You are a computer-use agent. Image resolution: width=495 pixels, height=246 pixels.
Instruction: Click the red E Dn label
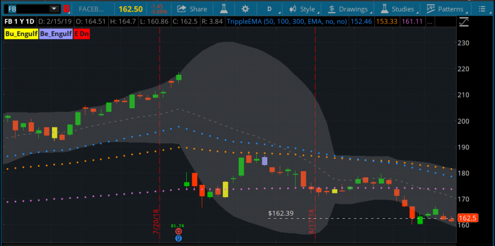(x=82, y=33)
